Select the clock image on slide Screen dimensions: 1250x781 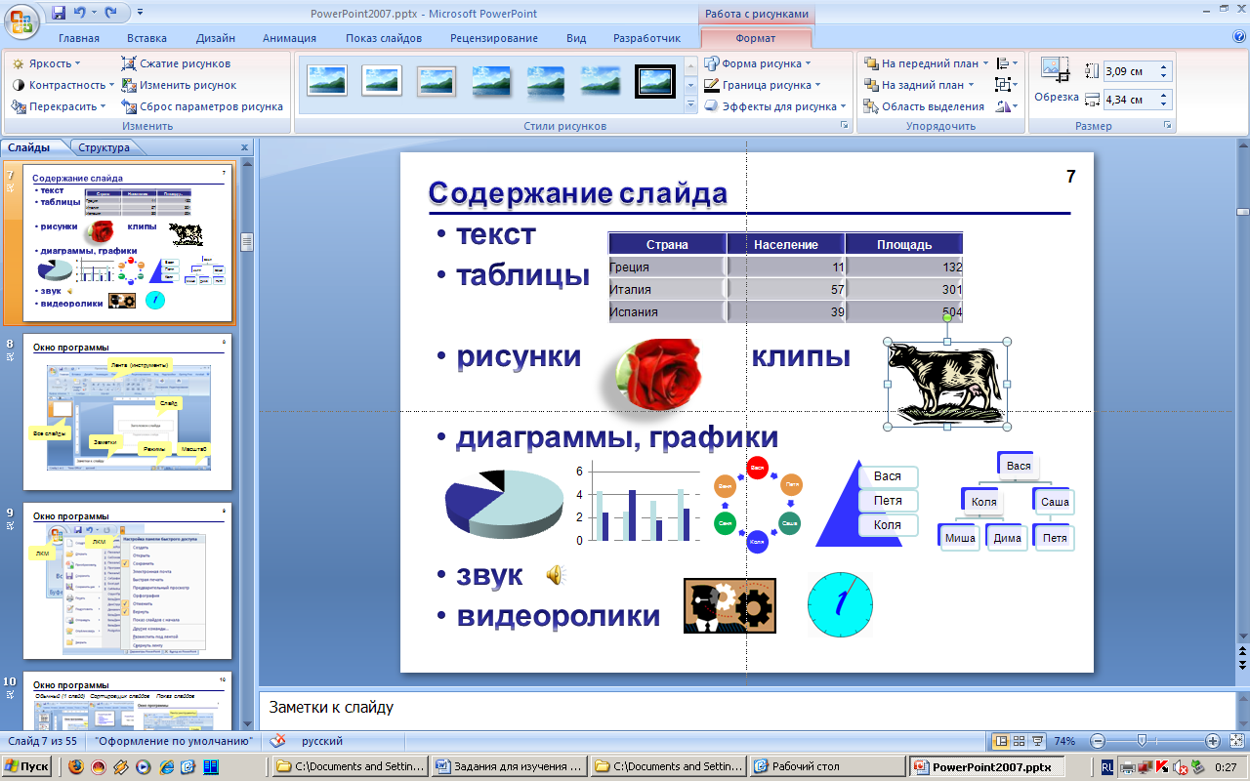[840, 605]
